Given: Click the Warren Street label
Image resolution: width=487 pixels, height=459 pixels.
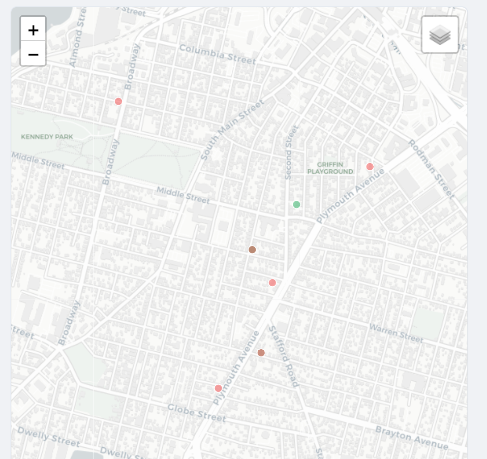Looking at the screenshot, I should click(x=396, y=333).
